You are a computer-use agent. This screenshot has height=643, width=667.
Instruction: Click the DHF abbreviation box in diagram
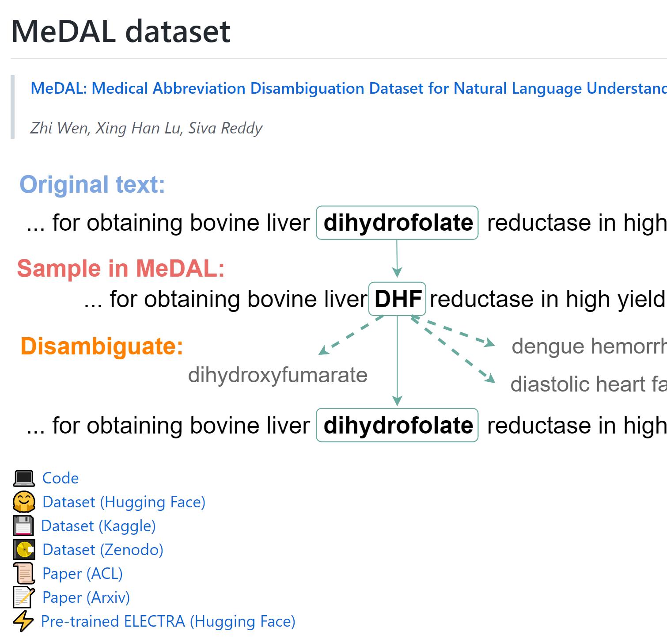tap(397, 299)
